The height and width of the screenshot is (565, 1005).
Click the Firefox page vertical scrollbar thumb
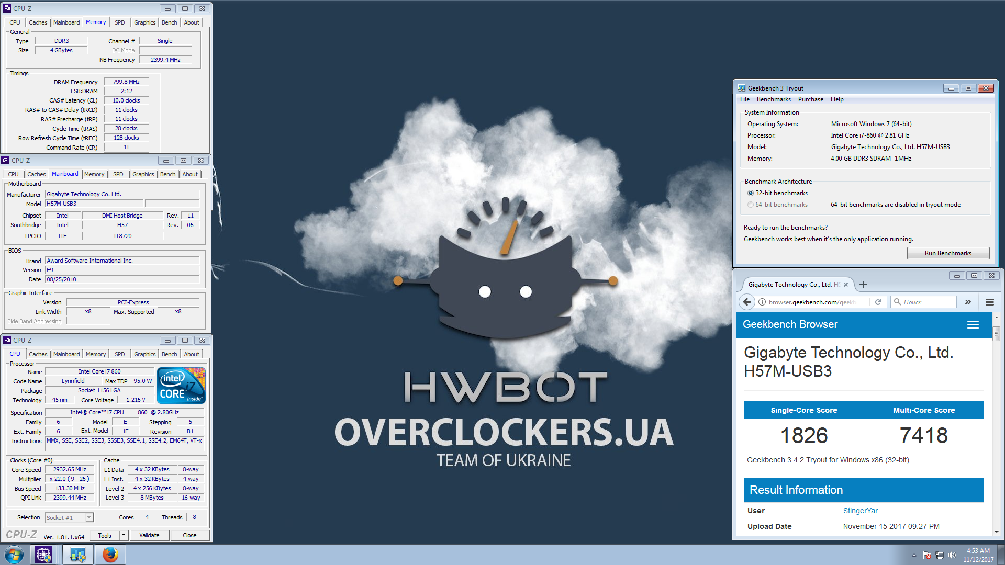click(x=996, y=333)
